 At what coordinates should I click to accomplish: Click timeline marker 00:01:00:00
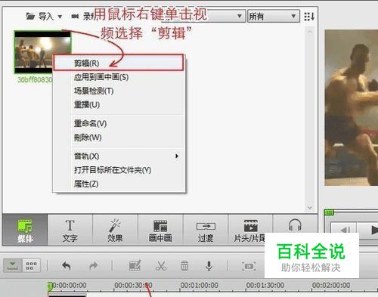[x=199, y=285]
